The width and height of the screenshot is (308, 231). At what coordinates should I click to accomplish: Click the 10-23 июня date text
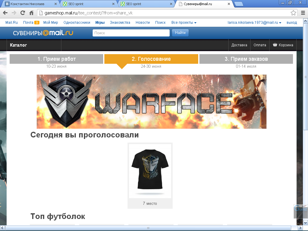point(56,66)
